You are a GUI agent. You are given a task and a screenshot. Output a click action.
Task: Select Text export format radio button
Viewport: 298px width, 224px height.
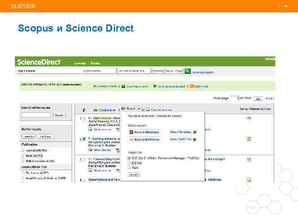coord(129,168)
